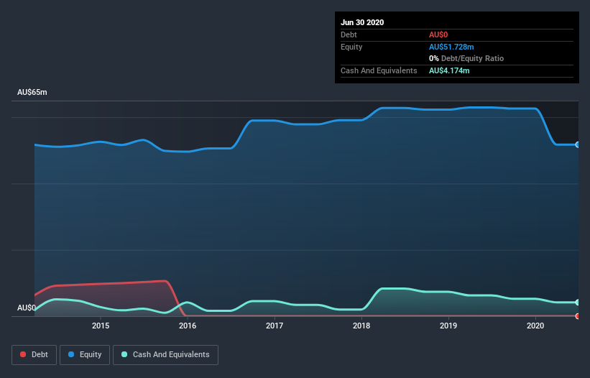
Task: Click the AU$51.728m equity value in tooltip
Action: click(x=451, y=47)
